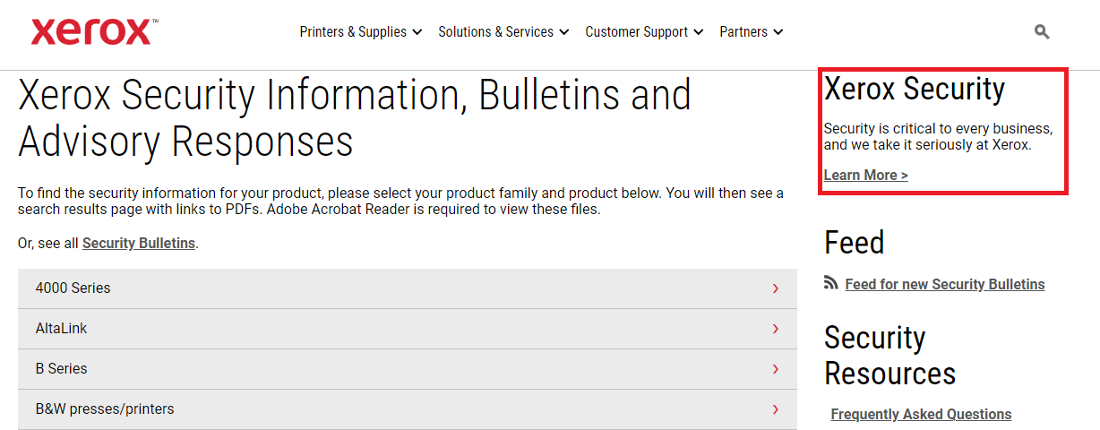Expand the AltaLink product family row
The image size is (1100, 430).
408,329
